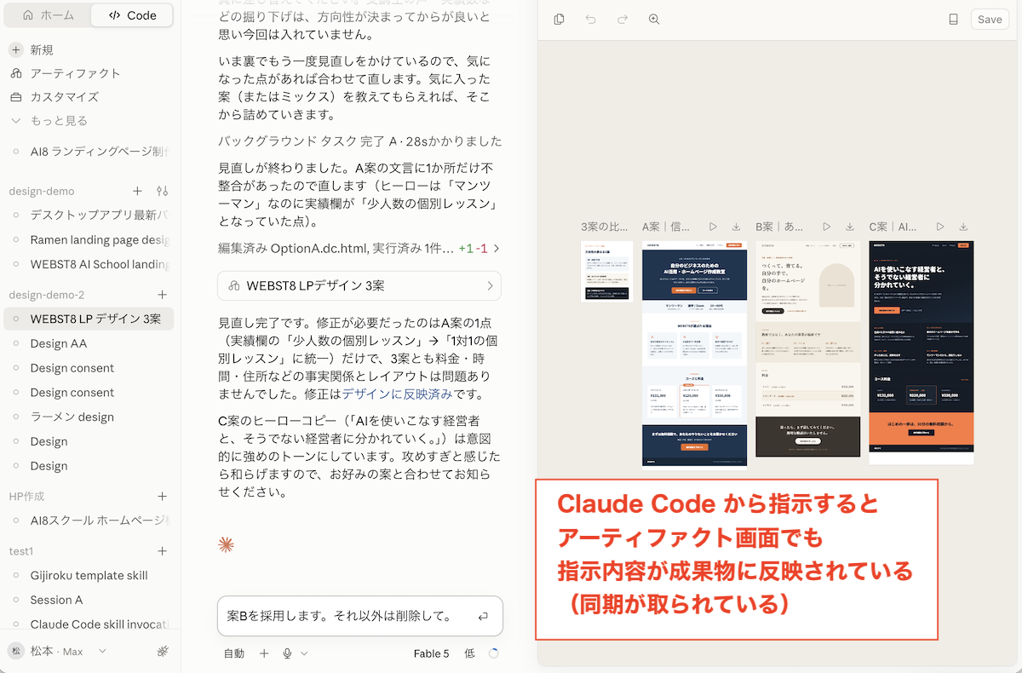Open the Ramen landing page design session
The image size is (1022, 673).
click(x=90, y=239)
